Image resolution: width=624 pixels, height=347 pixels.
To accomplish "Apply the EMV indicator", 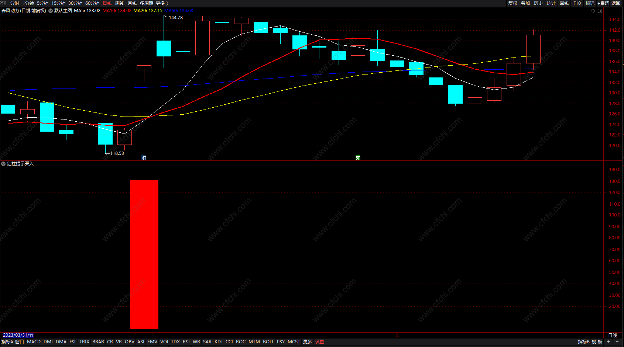I will [152, 342].
